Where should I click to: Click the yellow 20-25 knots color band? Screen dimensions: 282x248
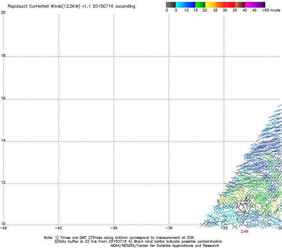click(x=210, y=5)
